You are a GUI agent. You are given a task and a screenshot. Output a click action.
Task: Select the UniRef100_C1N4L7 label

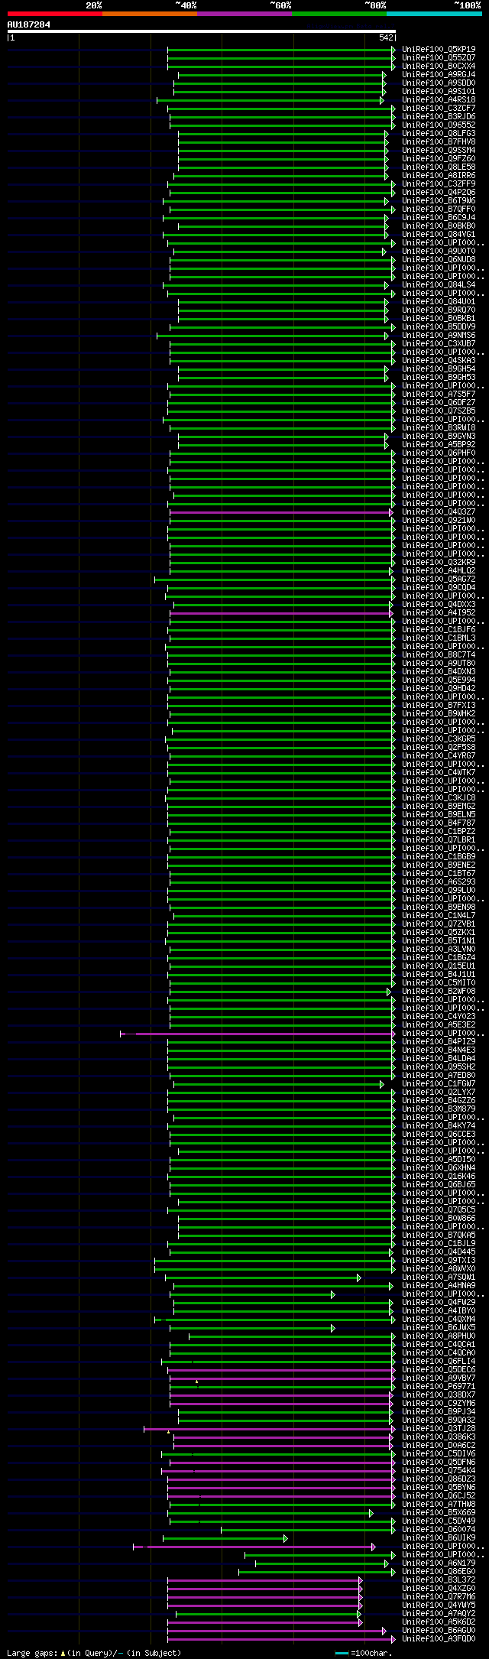point(439,915)
